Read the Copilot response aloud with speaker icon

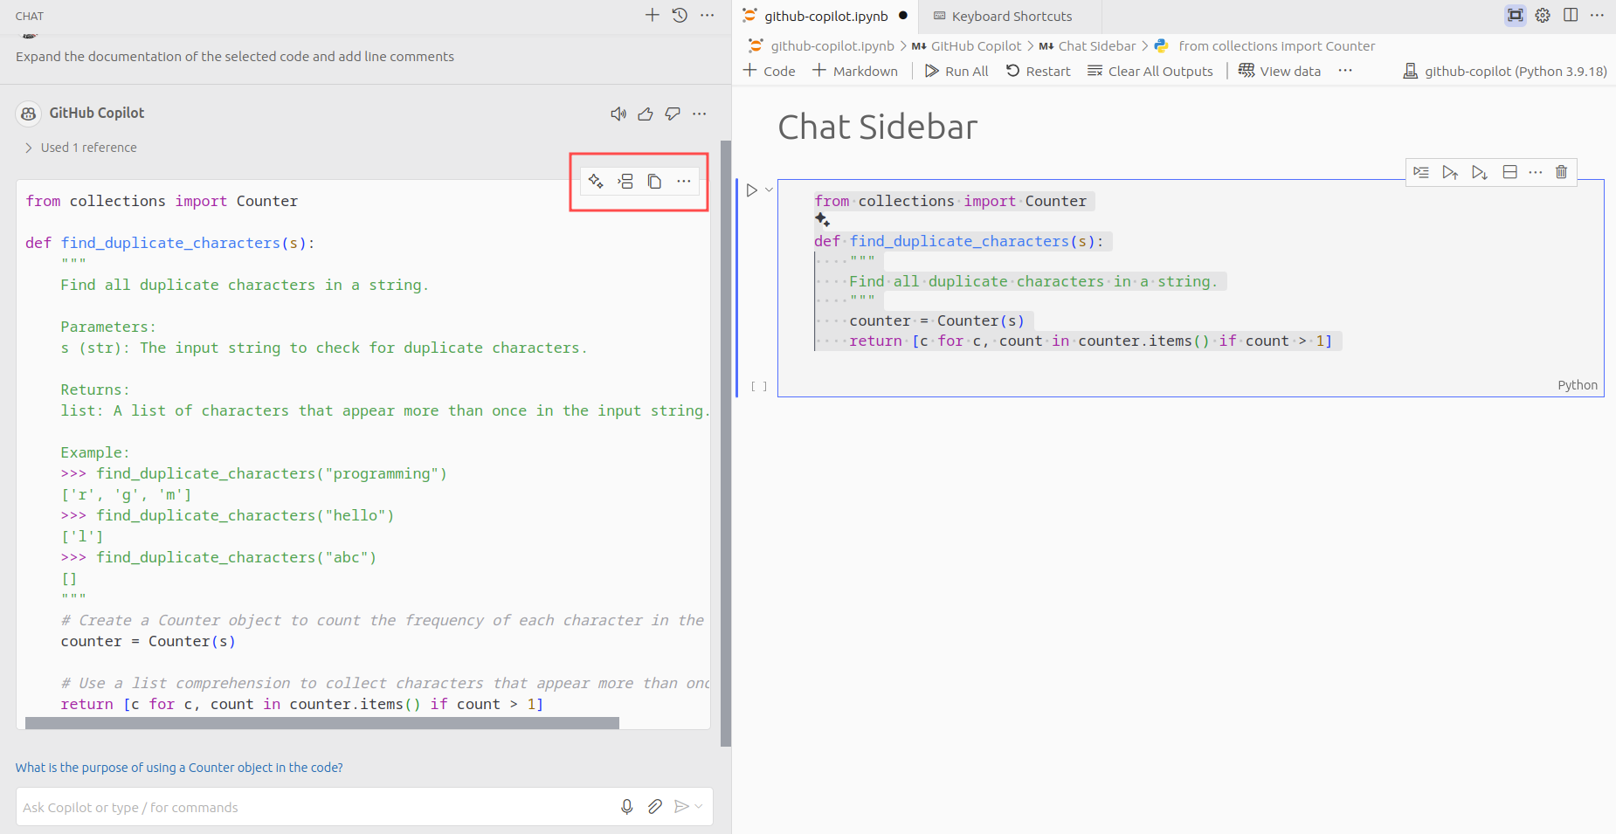click(x=618, y=114)
